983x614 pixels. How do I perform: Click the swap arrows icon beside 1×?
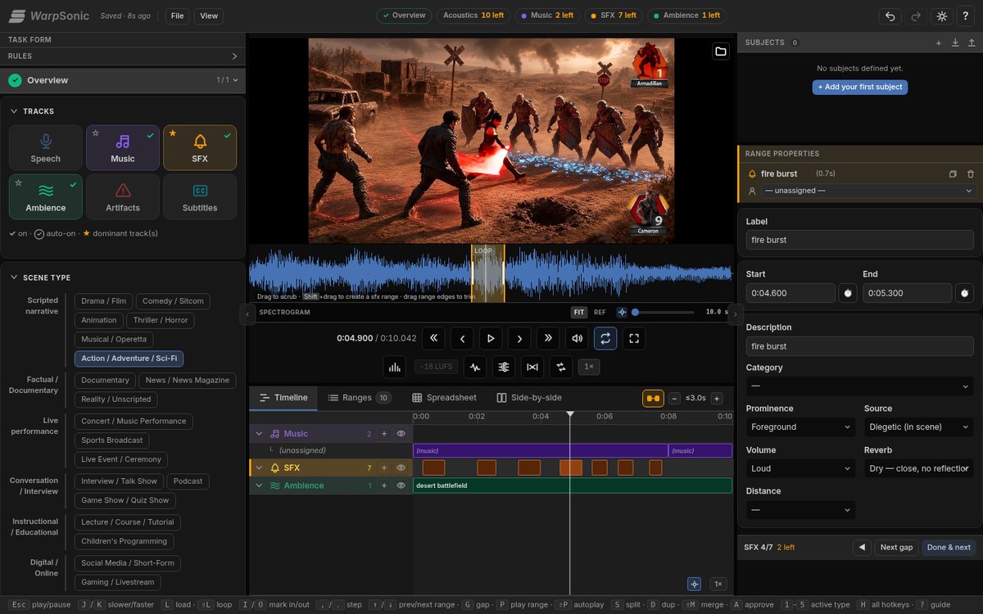click(561, 368)
